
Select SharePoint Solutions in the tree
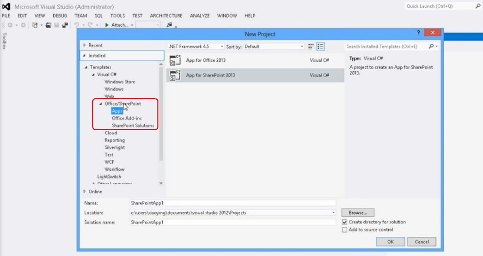click(133, 126)
